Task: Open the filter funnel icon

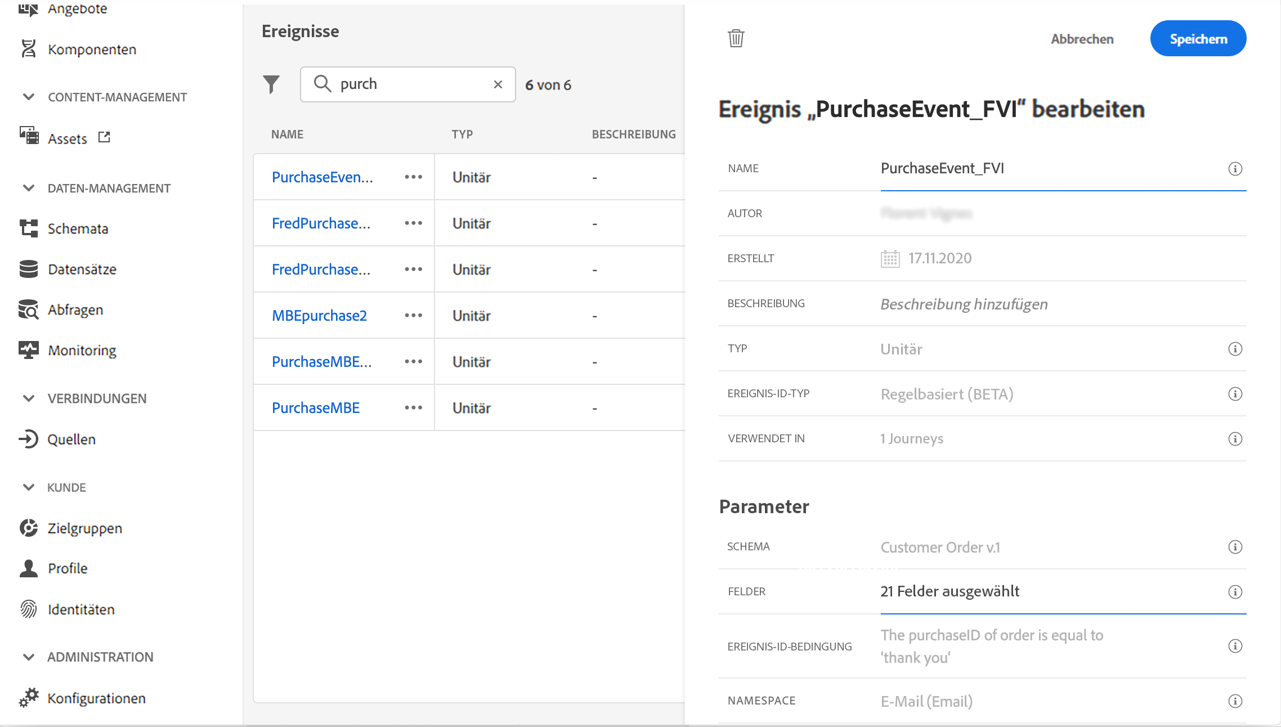Action: pos(271,84)
